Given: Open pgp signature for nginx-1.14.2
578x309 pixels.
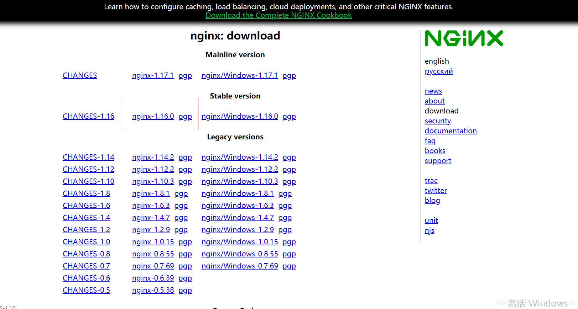Looking at the screenshot, I should 185,158.
